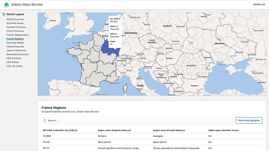Select USA zip codes layer
The width and height of the screenshot is (269, 151).
[x=14, y=66]
